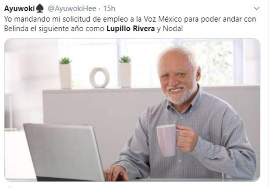This screenshot has height=188, width=272.
Task: Click the Voz México phrase
Action: click(x=163, y=19)
